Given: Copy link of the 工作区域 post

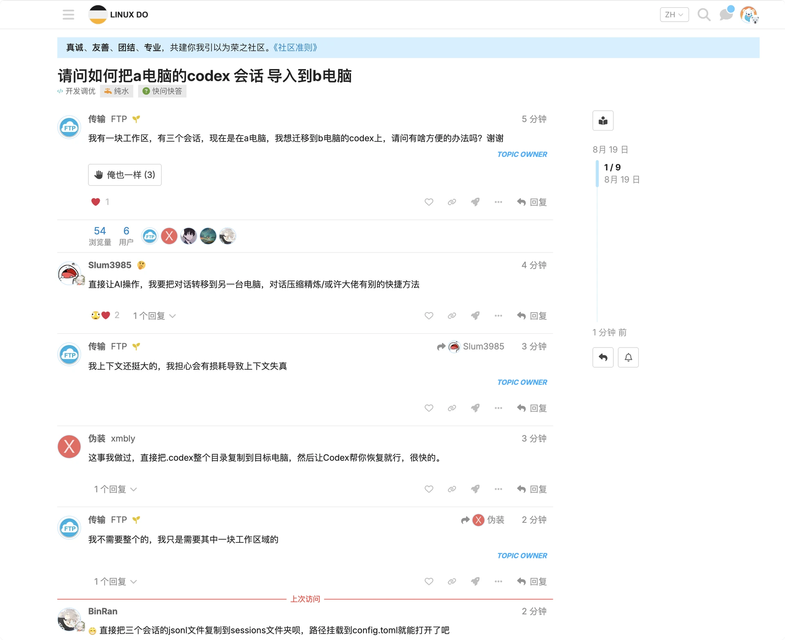Looking at the screenshot, I should tap(452, 582).
